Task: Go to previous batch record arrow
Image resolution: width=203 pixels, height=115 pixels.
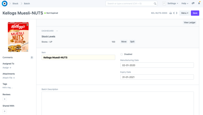Action: click(174, 13)
